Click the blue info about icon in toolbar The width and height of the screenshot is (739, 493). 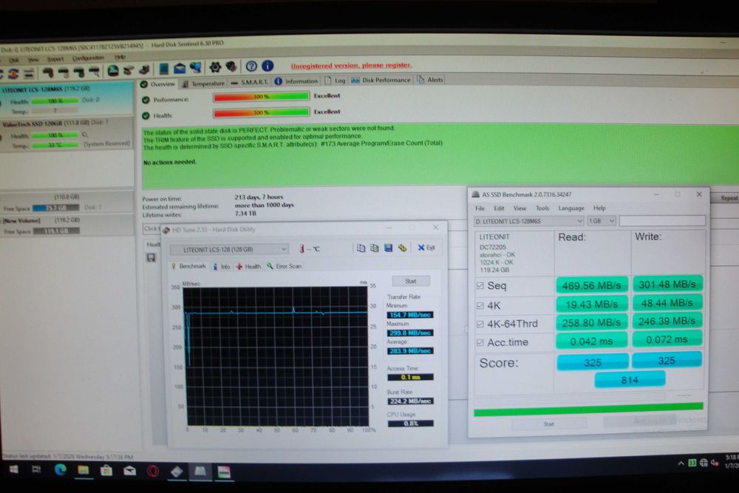(268, 66)
